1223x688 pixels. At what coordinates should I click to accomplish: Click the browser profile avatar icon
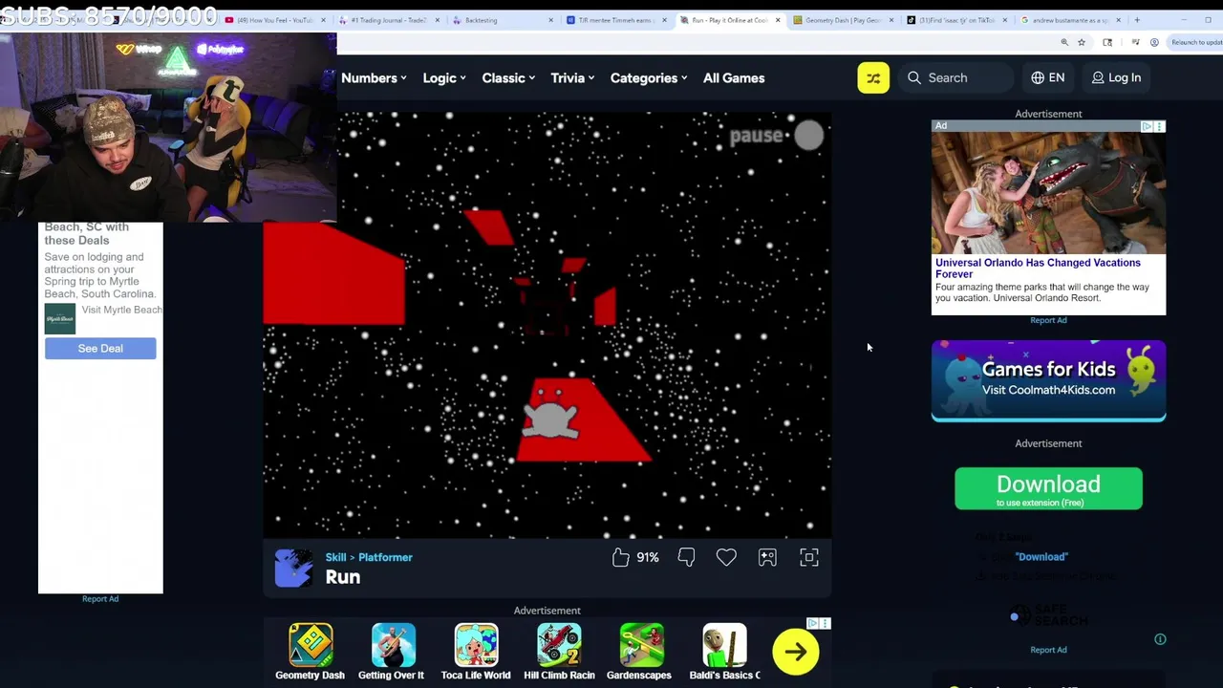point(1154,42)
